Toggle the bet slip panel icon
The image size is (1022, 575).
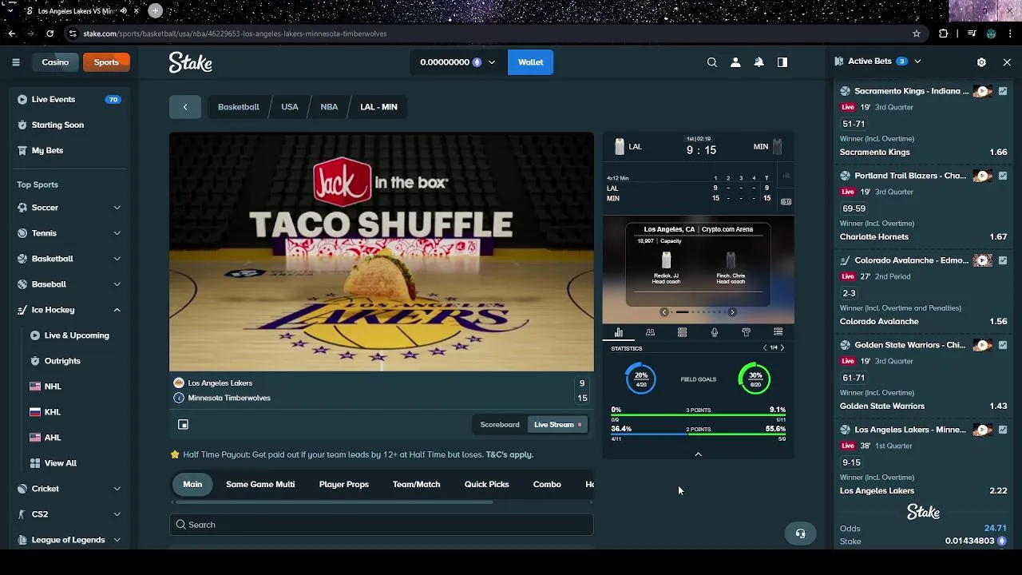pos(782,62)
